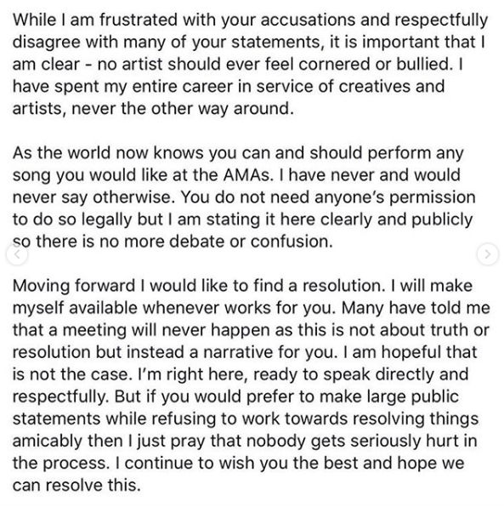Viewport: 504px width, 507px height.
Task: Click the phrase "As the world now knows"
Action: point(108,152)
